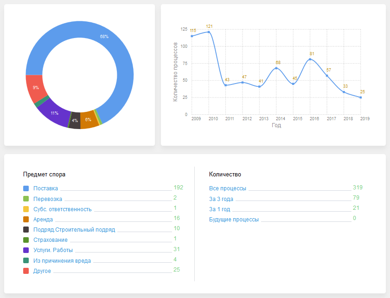Screen dimensions: 390x298
Task: Click the blue Поставка legend swatch
Action: click(26, 188)
